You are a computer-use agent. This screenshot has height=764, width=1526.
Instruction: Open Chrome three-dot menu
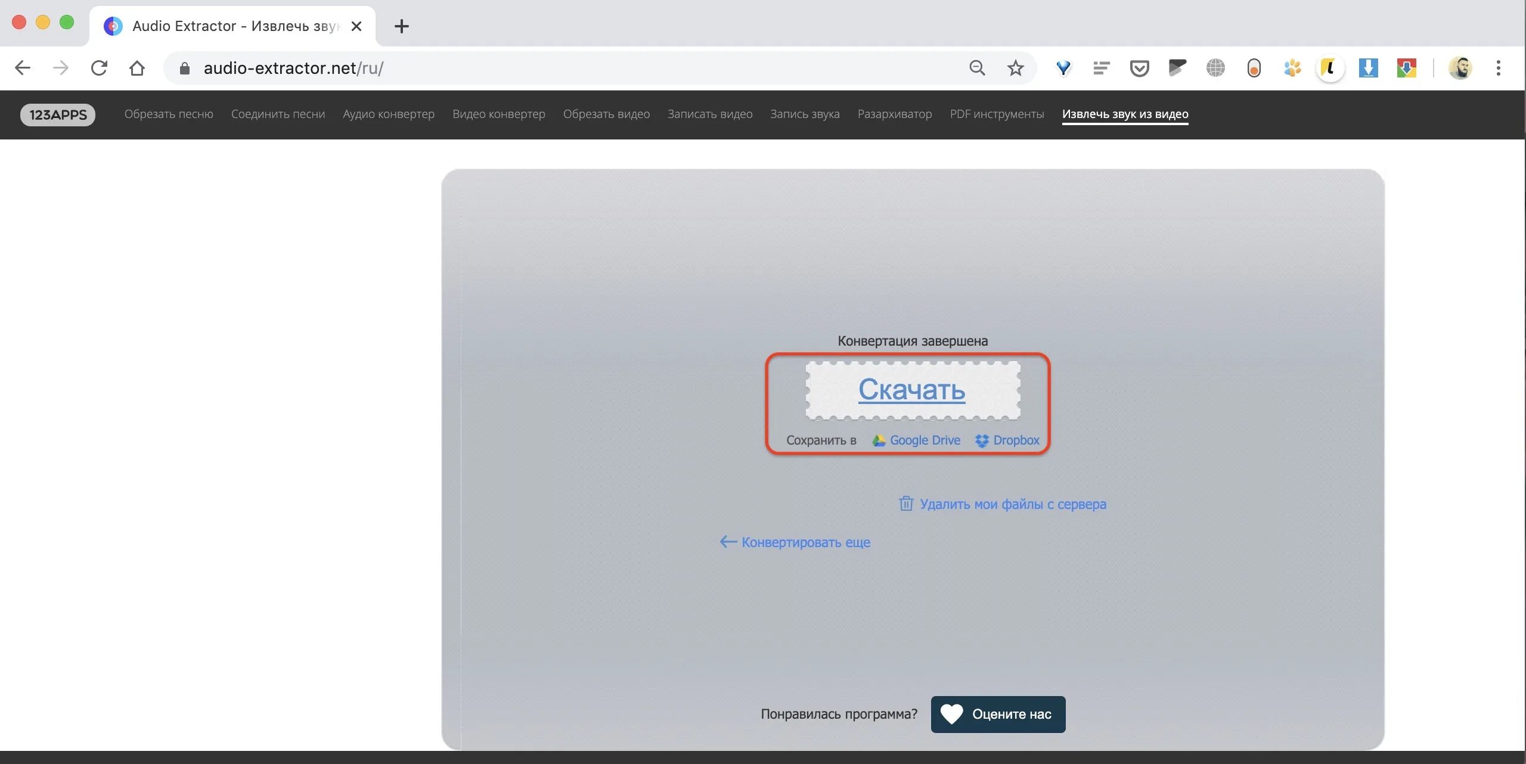tap(1498, 68)
